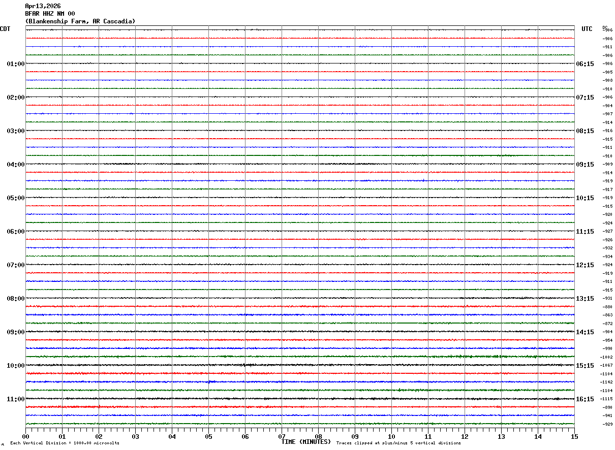Click minute 13 on the time axis
Viewport: 615px width, 450px height.
501,436
